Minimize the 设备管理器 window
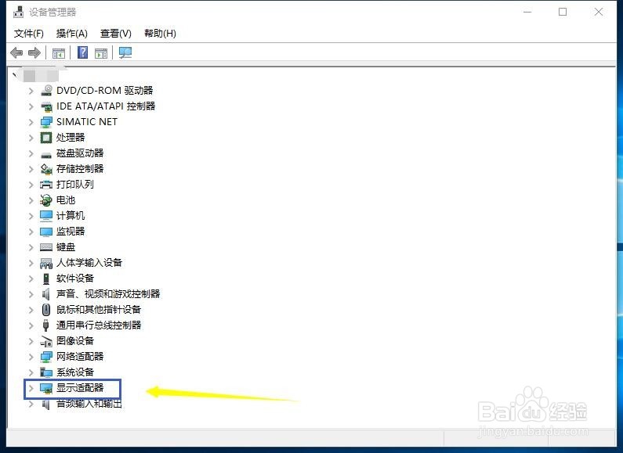This screenshot has height=453, width=623. (527, 13)
